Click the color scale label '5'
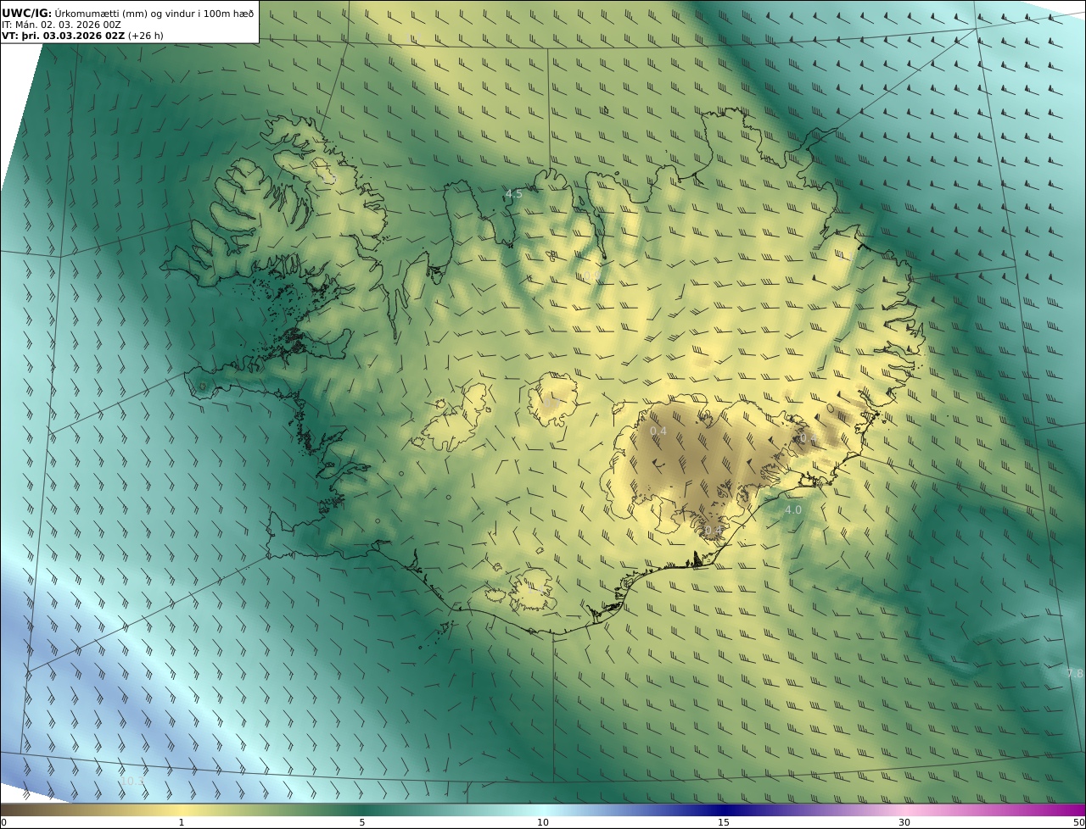 362,822
